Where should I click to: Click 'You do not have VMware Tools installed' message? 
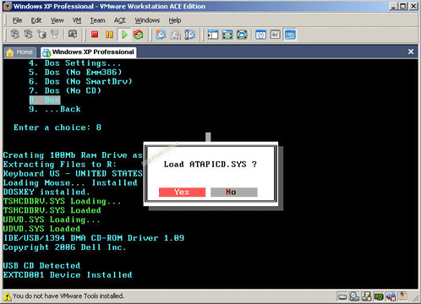click(68, 296)
